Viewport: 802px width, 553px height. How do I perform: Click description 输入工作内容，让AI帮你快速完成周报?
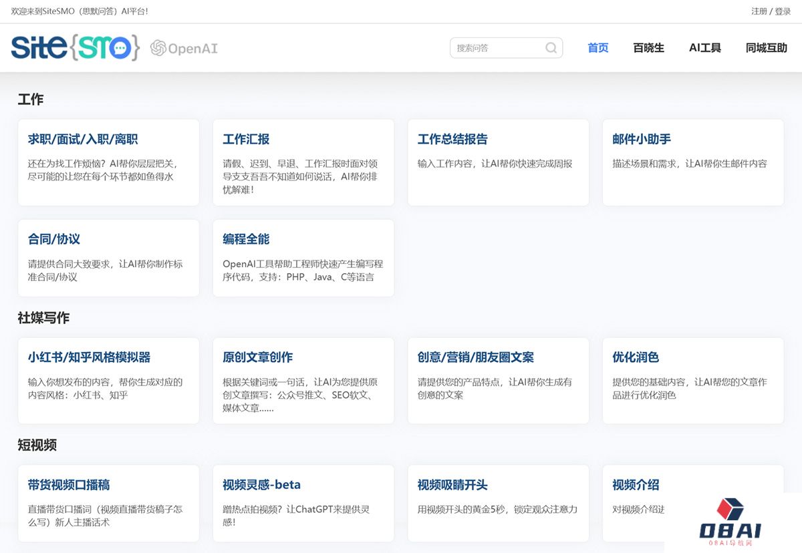(x=495, y=164)
